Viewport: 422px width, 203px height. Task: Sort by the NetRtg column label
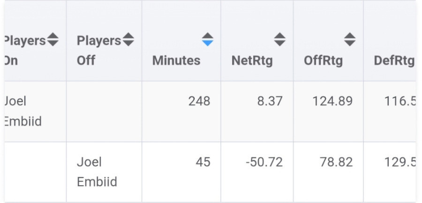[252, 61]
